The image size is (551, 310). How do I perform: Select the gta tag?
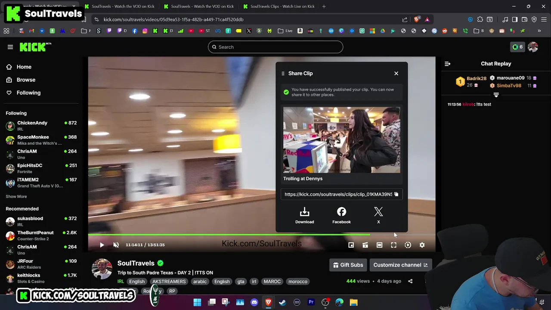[241, 282]
